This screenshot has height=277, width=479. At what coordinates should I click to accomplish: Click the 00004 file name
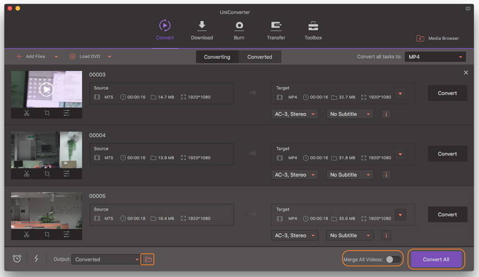(97, 136)
